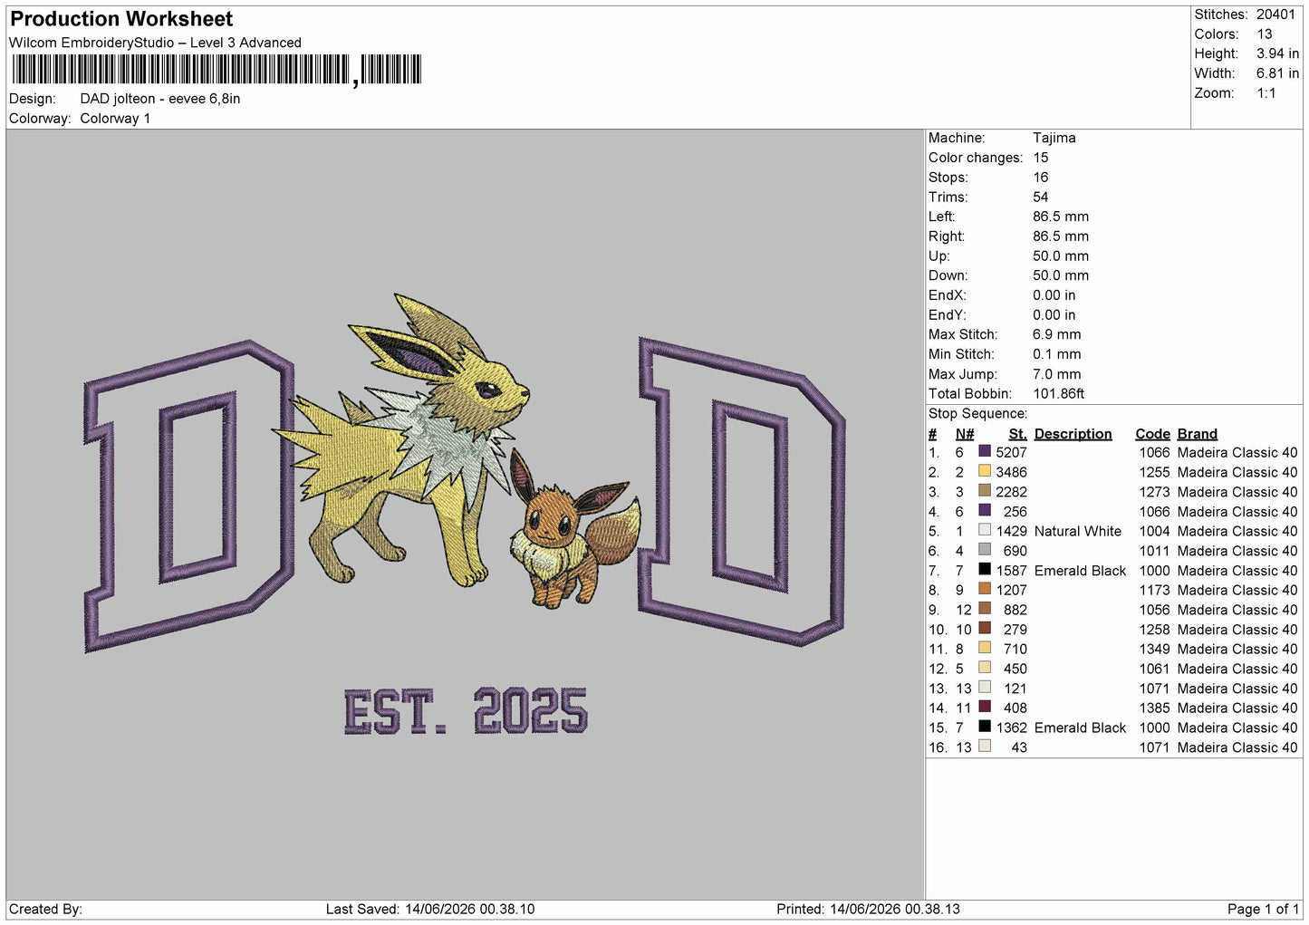
Task: Click the tan swatch in stop row 3
Action: tap(985, 491)
